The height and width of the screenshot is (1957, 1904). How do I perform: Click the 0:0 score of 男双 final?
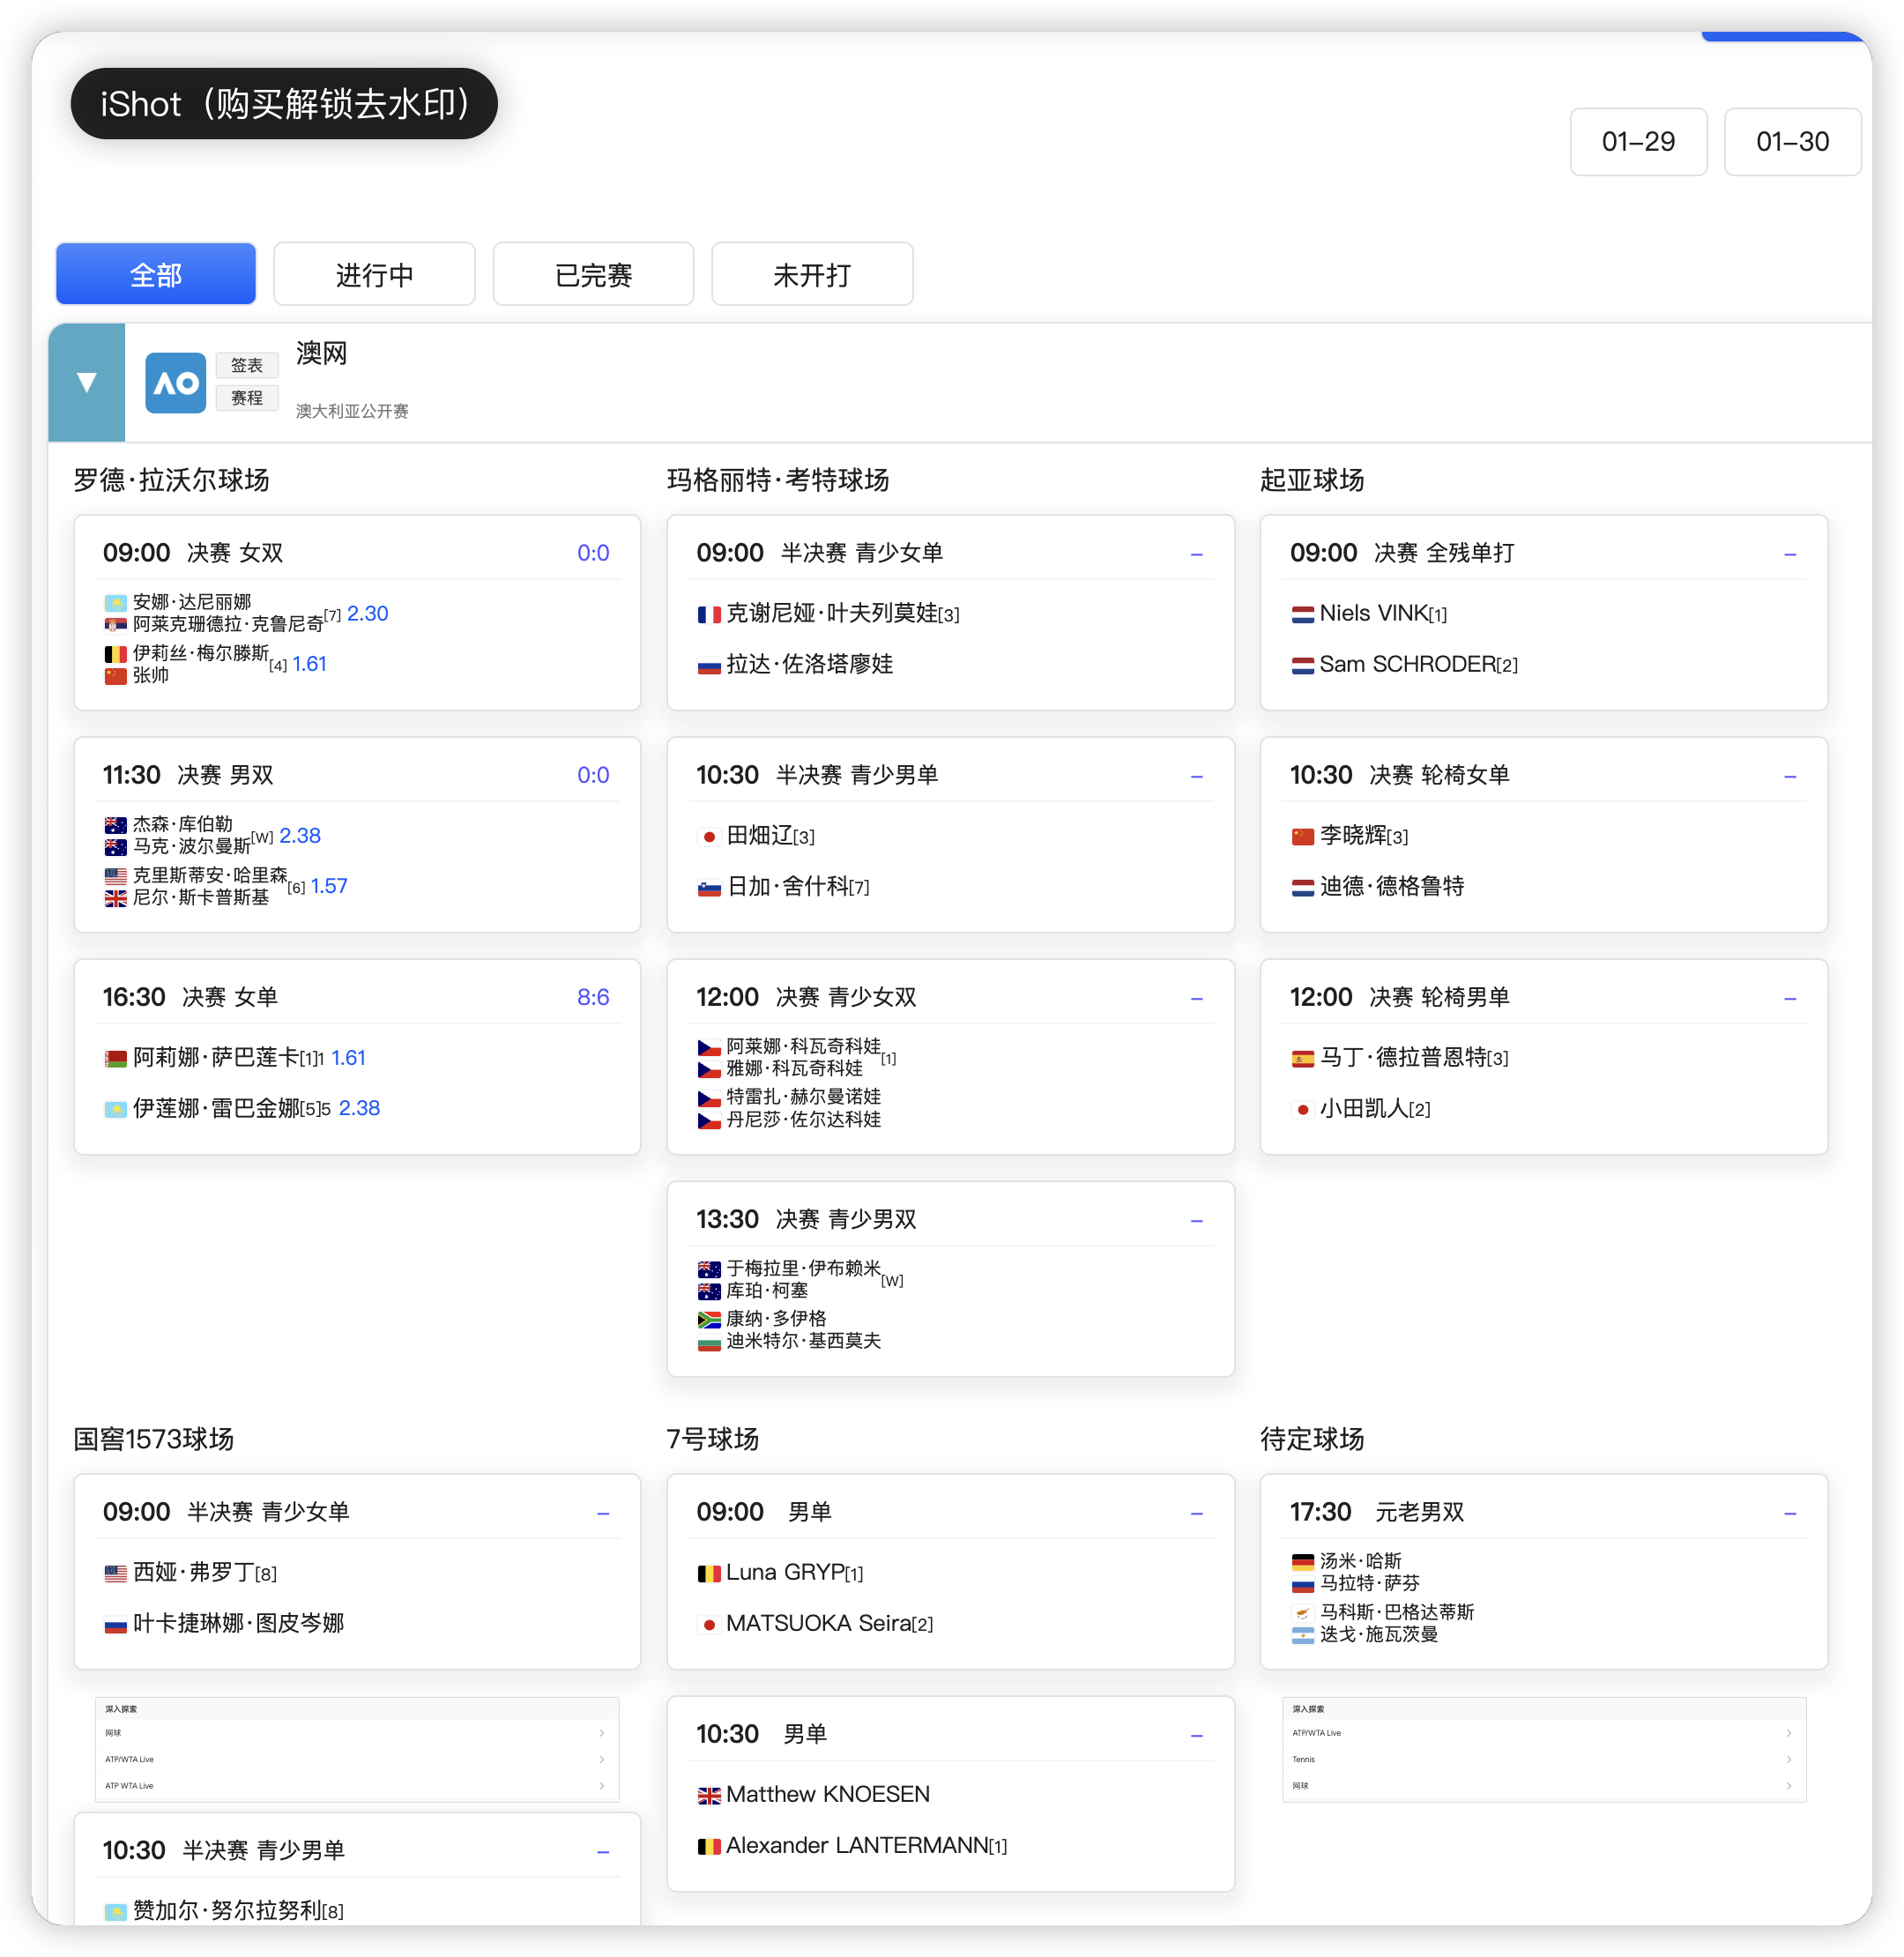tap(592, 775)
